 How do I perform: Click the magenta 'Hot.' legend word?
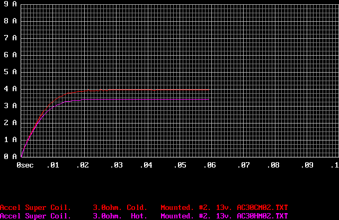tap(139, 216)
